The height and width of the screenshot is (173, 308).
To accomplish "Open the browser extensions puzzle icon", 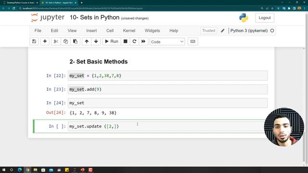I will (x=289, y=9).
